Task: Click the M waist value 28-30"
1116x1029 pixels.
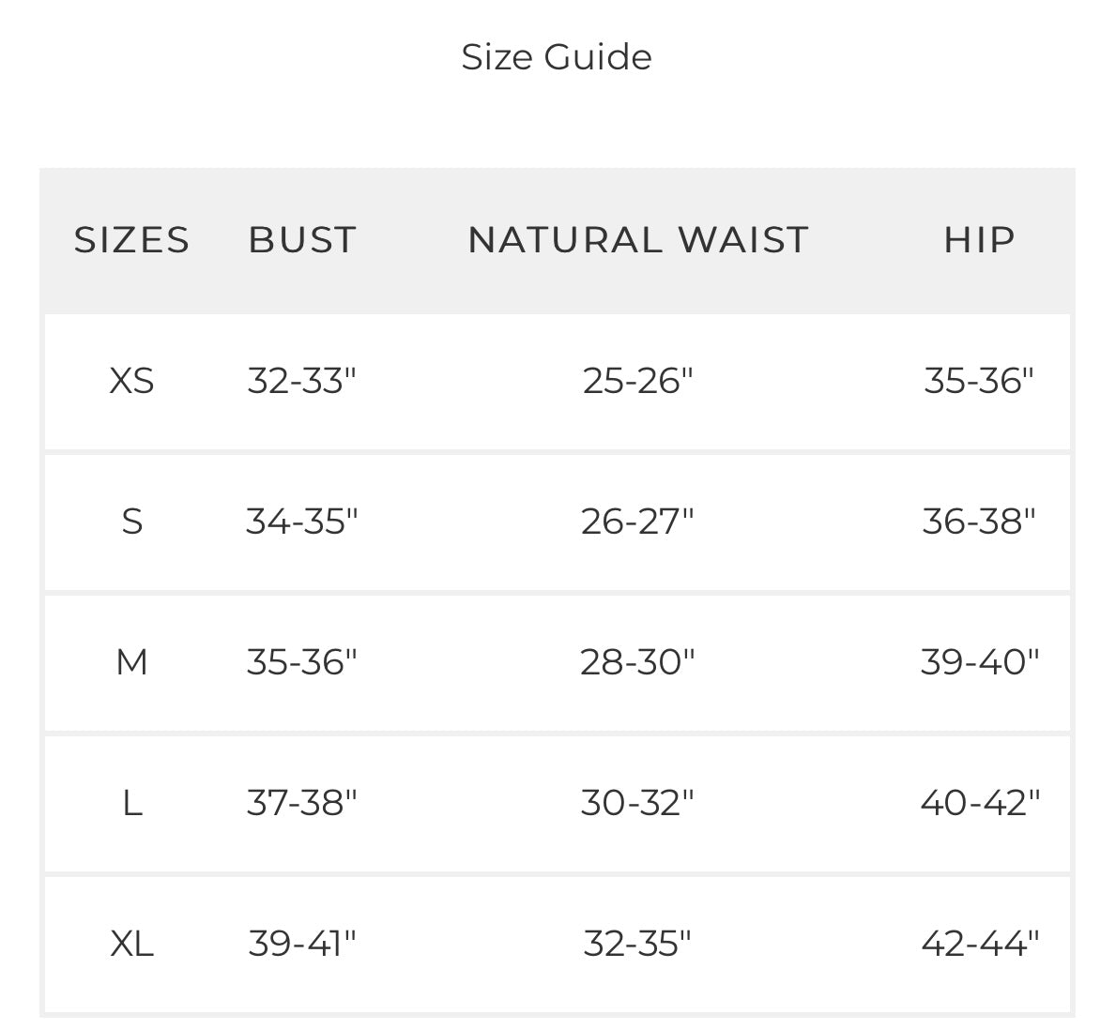Action: coord(637,662)
